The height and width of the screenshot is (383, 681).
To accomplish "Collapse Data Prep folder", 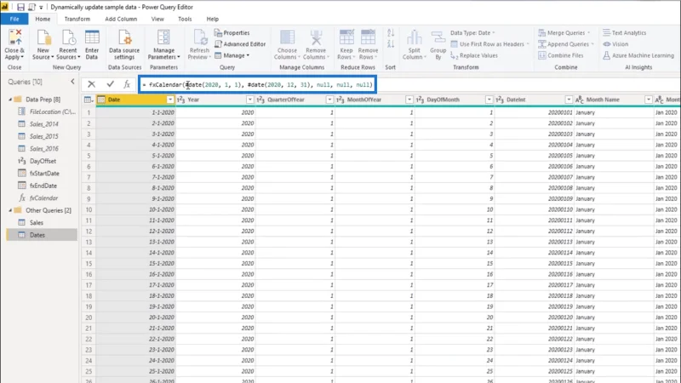I will (x=10, y=100).
